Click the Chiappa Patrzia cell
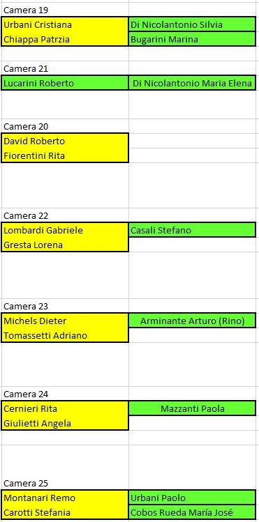Screen dimensions: 259x522 pos(65,39)
